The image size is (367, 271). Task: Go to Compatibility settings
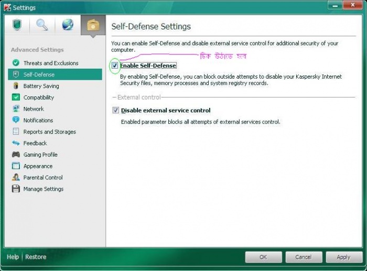point(55,97)
